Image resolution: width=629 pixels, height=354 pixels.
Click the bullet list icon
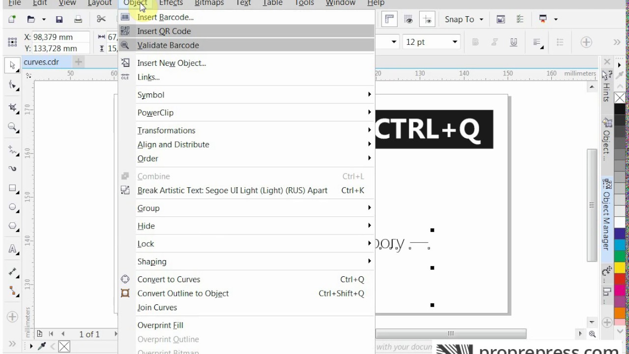click(x=560, y=42)
